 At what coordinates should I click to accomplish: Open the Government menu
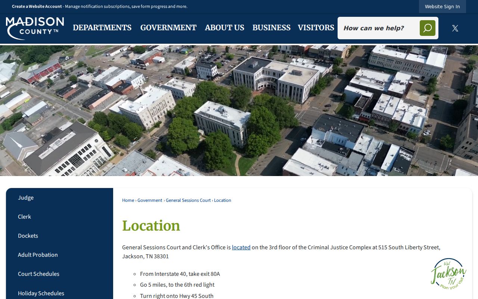tap(168, 28)
